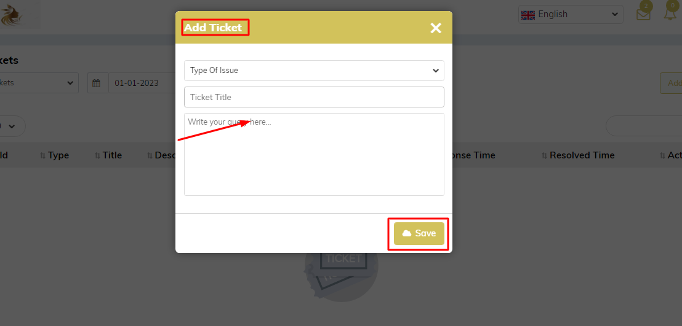Expand the English language selector
Screen dimensions: 682x326
(x=571, y=14)
